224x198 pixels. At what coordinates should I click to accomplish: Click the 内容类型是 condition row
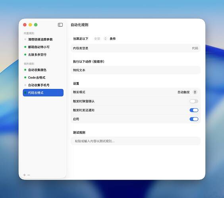coord(135,48)
